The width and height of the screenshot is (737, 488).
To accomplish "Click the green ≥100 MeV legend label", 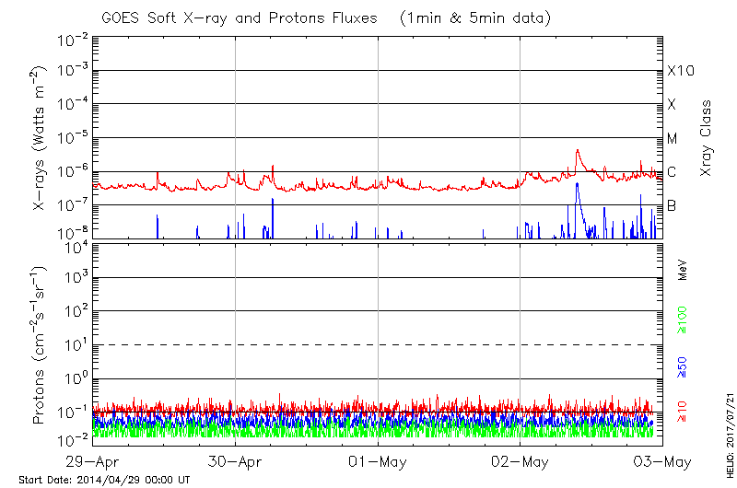I will tap(684, 321).
